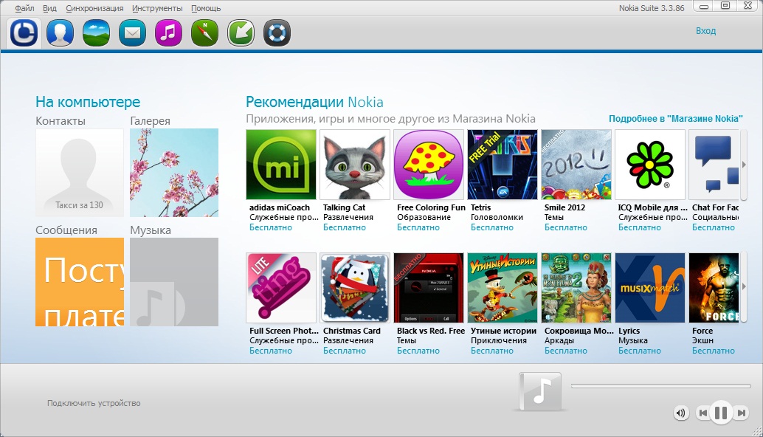763x437 pixels.
Task: Click Бесплатно under Tetris
Action: click(492, 227)
